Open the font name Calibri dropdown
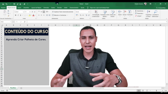The image size is (168, 94). coord(24,12)
